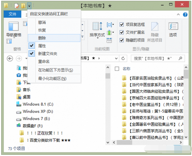Select the ！百度分类软件下载 folder
192x156 pixels.
click(x=45, y=140)
